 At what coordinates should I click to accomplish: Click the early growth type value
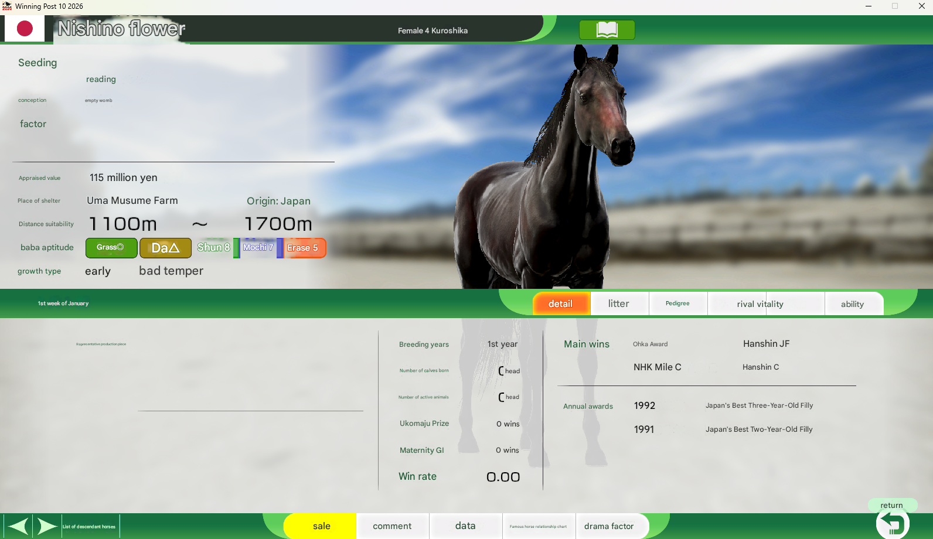98,271
